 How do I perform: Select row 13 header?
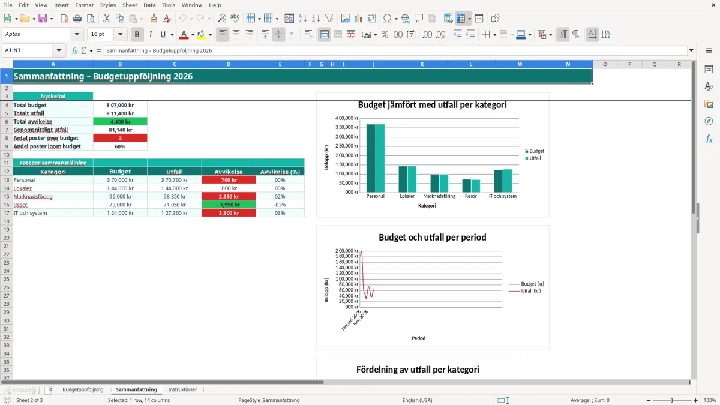click(7, 180)
